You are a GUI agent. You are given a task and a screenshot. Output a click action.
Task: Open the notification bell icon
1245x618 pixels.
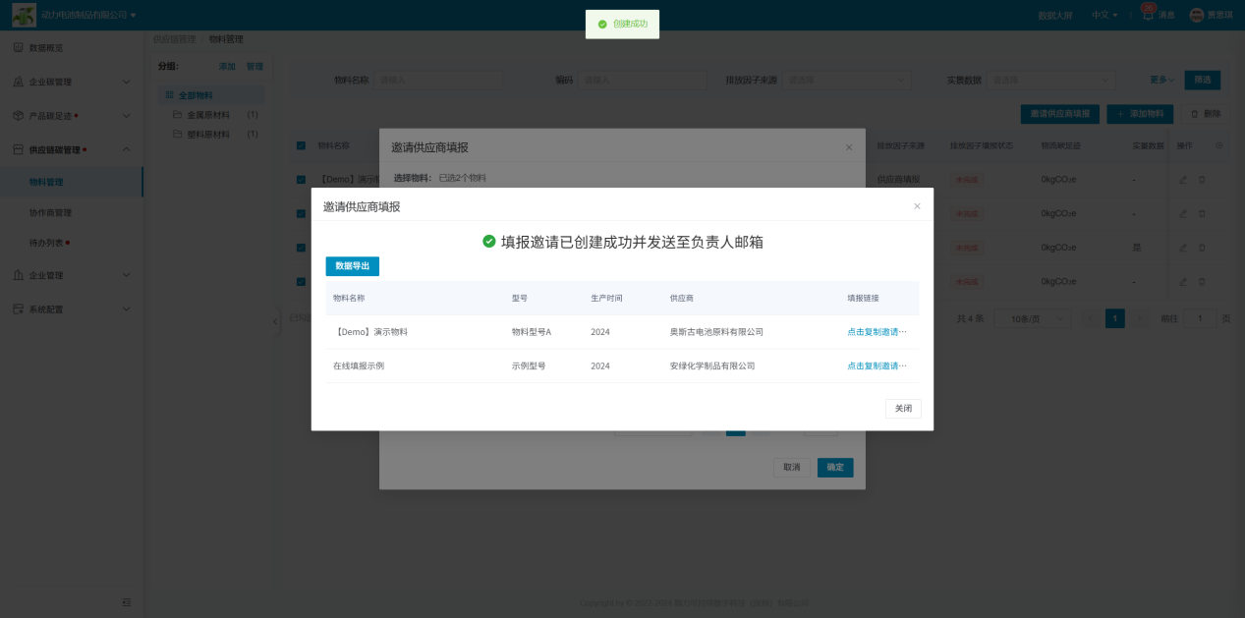(x=1147, y=15)
